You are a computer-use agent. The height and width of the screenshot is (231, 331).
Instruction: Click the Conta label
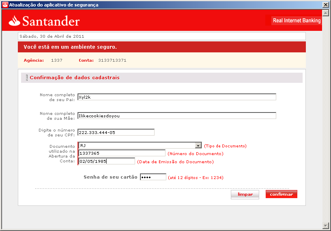(86, 60)
